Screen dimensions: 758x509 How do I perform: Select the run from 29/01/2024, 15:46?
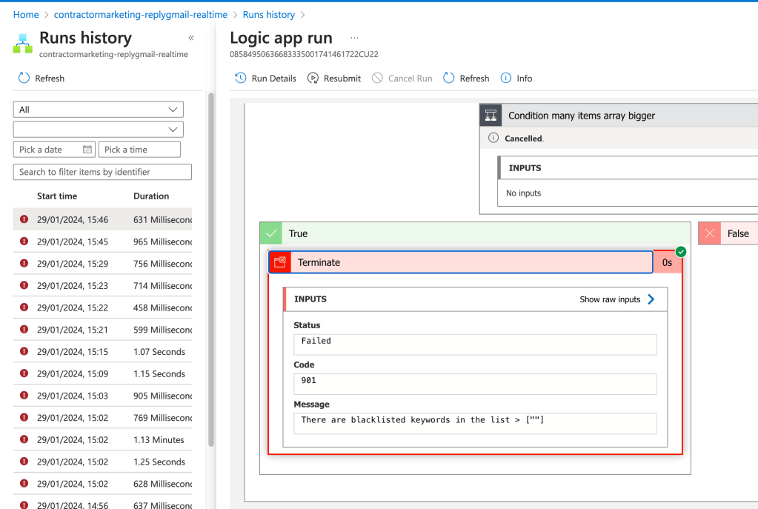click(102, 219)
